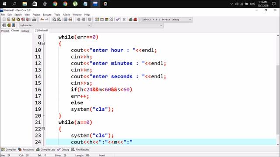
Task: Click the blue bookmark icon left of globals dropdown
Action: coord(14,25)
